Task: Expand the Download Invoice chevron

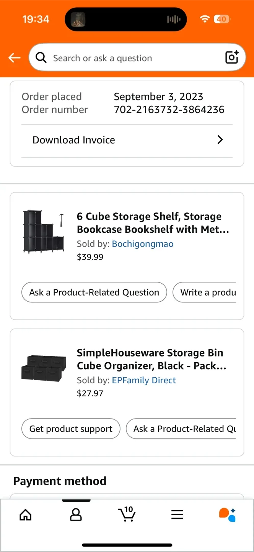Action: 220,140
